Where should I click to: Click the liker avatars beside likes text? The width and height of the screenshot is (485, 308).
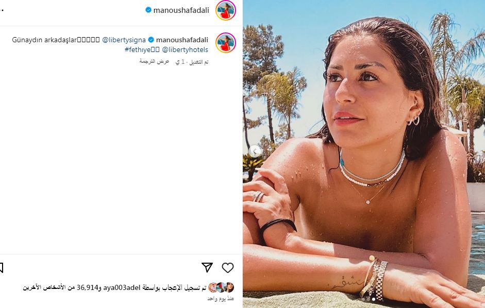point(221,287)
